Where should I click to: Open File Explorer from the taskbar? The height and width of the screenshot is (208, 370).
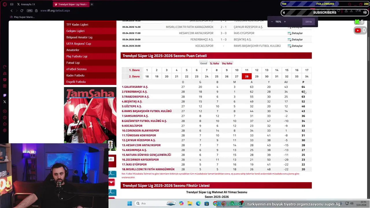click(190, 203)
